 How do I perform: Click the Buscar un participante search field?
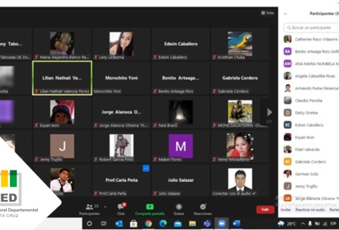tap(312, 28)
